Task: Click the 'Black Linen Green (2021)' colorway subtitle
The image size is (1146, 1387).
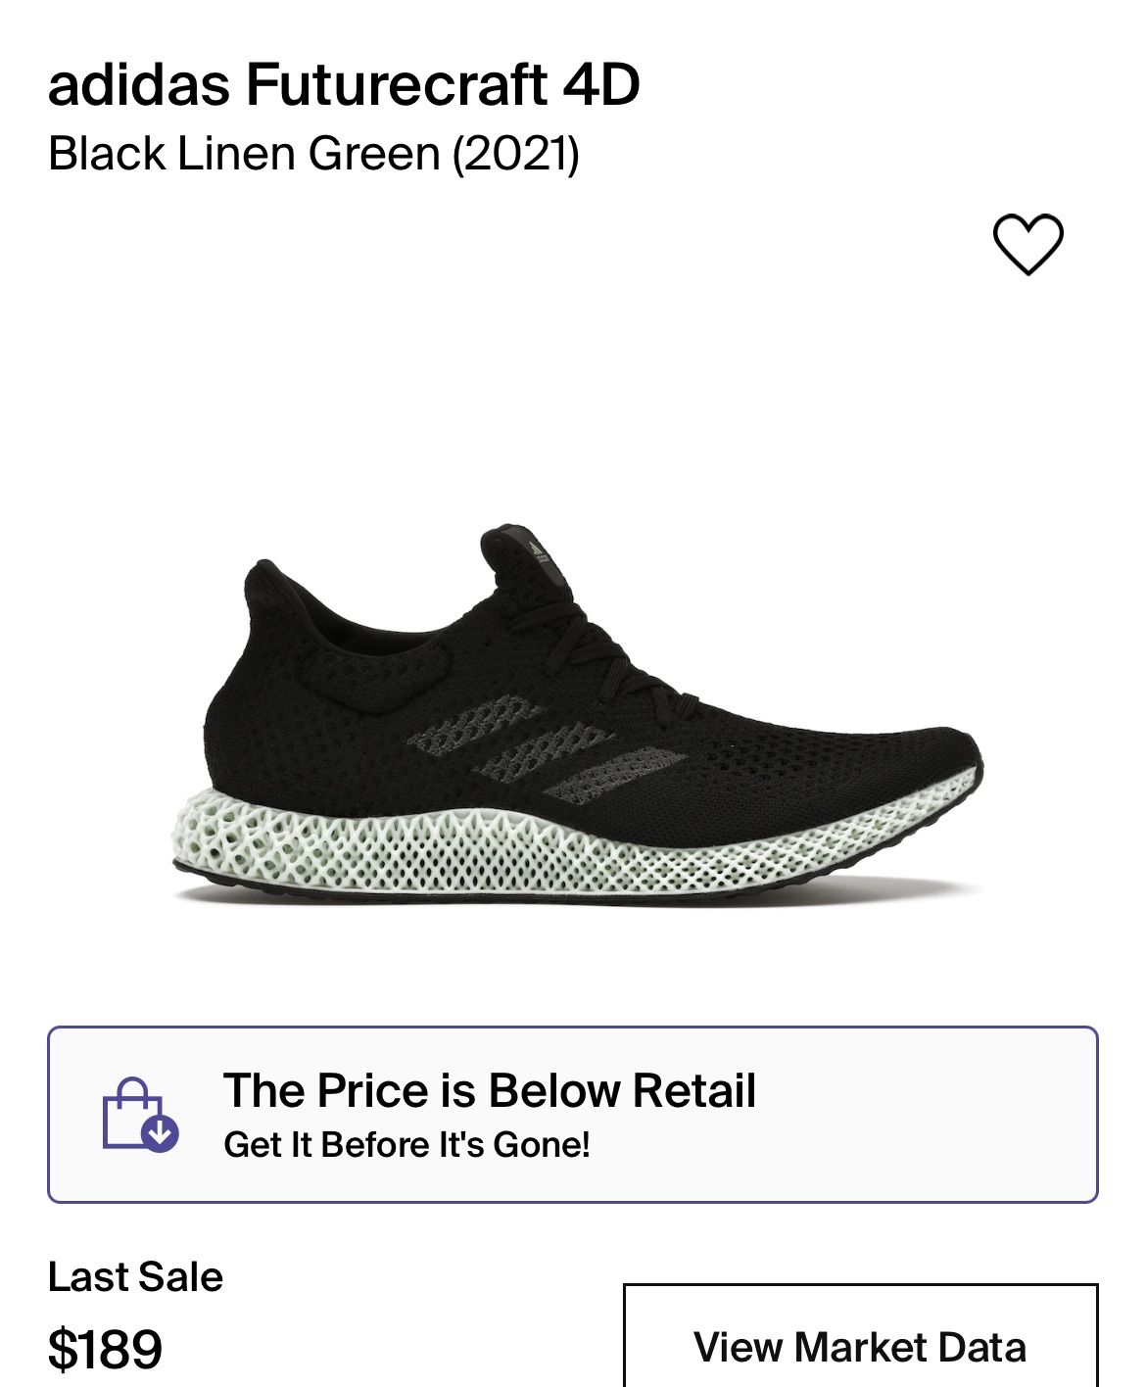Action: pos(313,154)
